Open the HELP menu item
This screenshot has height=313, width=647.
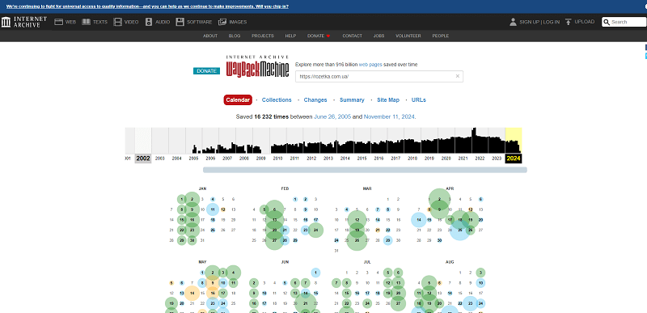click(x=290, y=36)
